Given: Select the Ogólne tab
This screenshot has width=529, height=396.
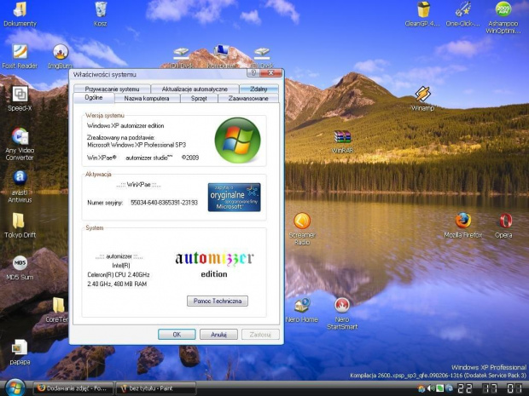Looking at the screenshot, I should pos(94,98).
